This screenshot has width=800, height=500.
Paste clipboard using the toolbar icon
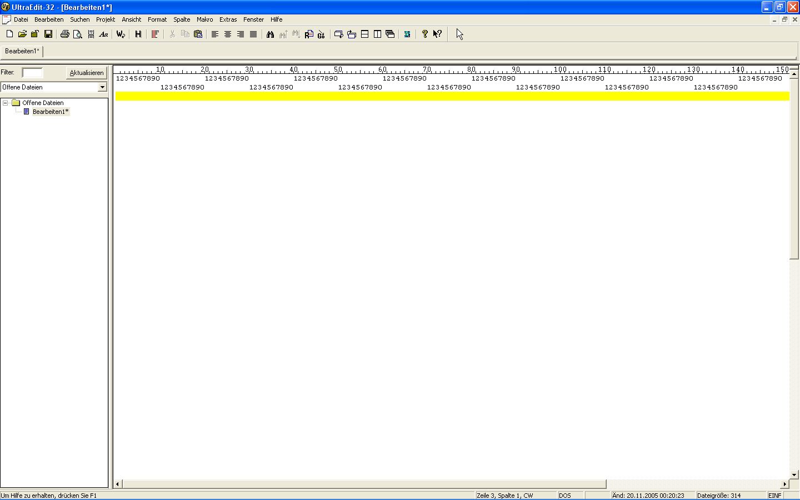(x=198, y=34)
